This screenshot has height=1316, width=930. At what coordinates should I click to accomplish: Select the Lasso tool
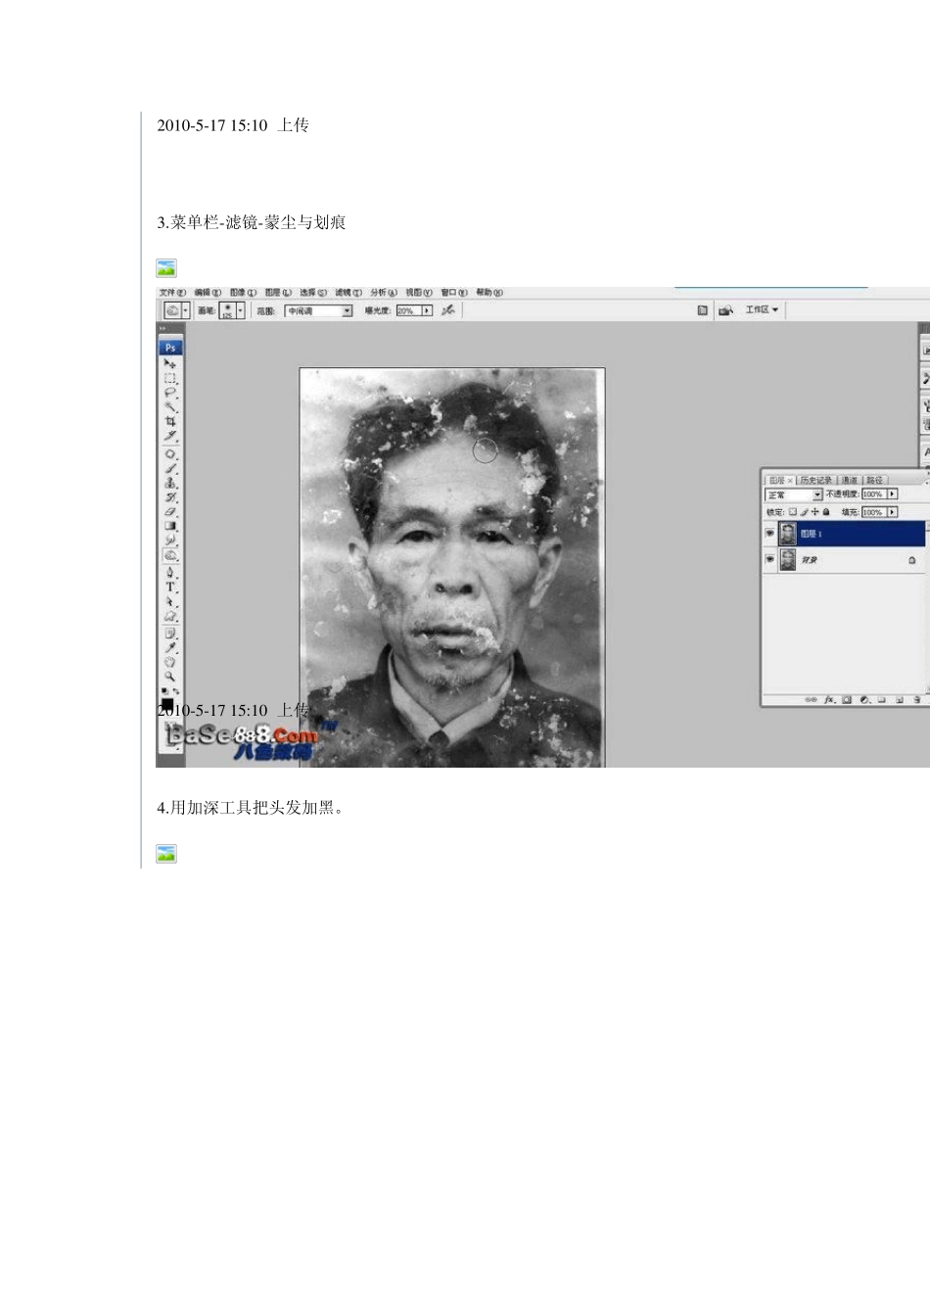[x=170, y=392]
